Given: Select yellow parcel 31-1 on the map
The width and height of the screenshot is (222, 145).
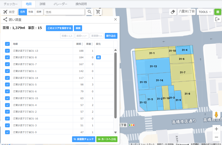Looking at the screenshot, I should 152,54.
